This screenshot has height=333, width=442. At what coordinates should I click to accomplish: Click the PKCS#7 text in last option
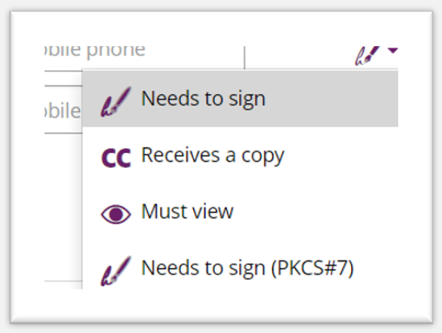pos(313,268)
